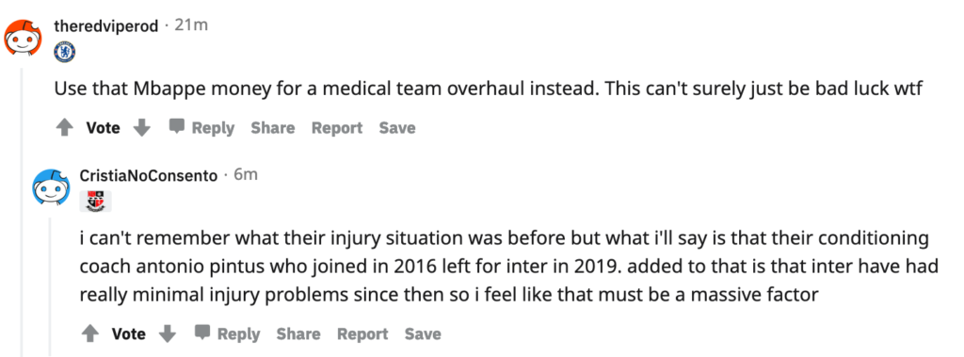Open CristiaNoConsento's user profile link

(149, 176)
